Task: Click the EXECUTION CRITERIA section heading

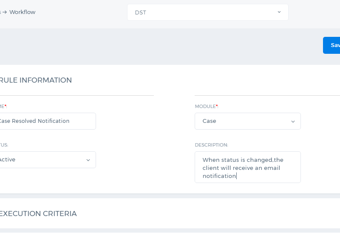Action: [x=38, y=214]
